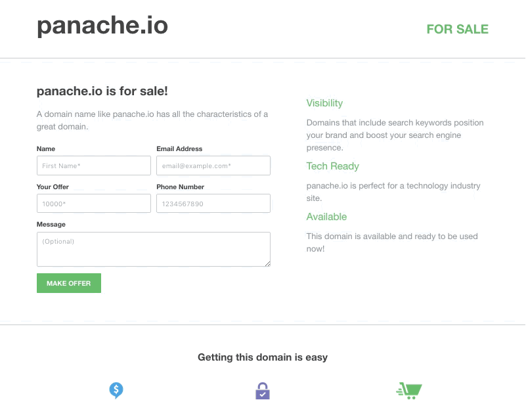This screenshot has width=526, height=402.
Task: Click 'Getting this domain is easy' heading
Action: click(263, 357)
